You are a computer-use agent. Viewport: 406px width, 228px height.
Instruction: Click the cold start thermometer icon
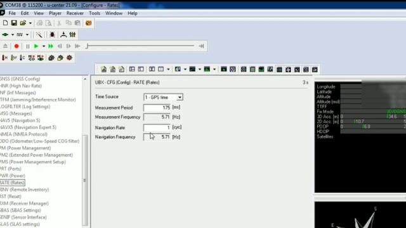tap(22, 58)
